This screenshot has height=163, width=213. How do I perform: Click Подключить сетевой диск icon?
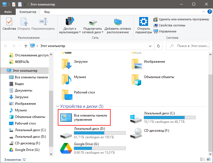[93, 23]
